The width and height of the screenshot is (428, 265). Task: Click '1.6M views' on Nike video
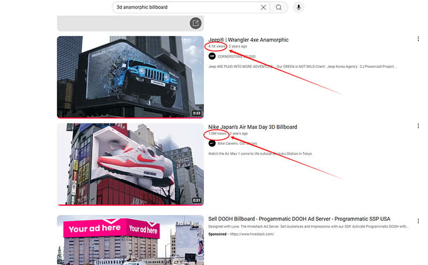(217, 134)
